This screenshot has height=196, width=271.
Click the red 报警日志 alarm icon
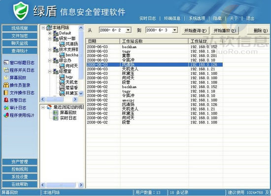click(x=6, y=100)
